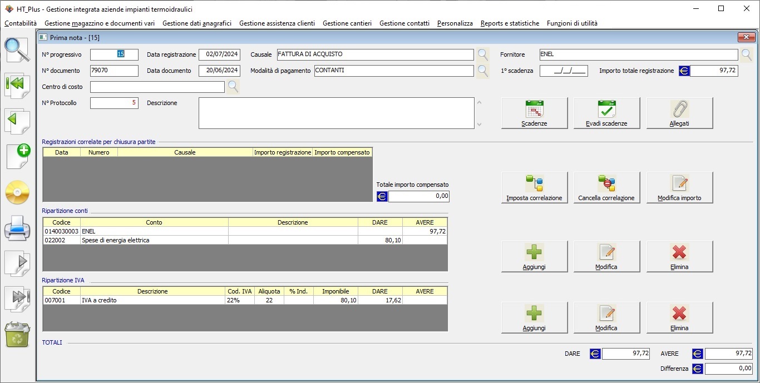Click Evadi scadenze button
760x383 pixels.
point(606,113)
